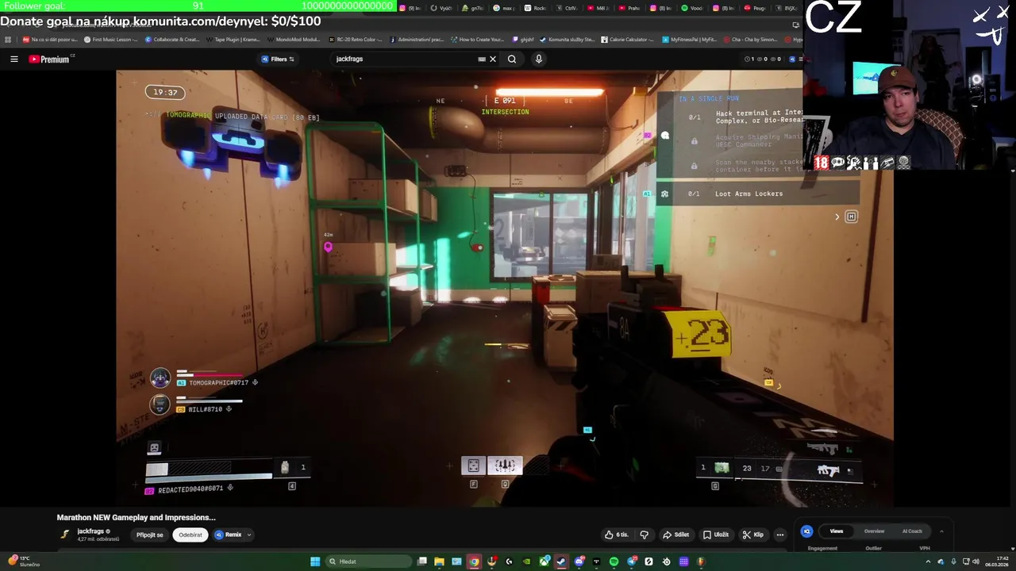
Task: Open the 'First Music Lesson' bookmark
Action: coord(110,39)
